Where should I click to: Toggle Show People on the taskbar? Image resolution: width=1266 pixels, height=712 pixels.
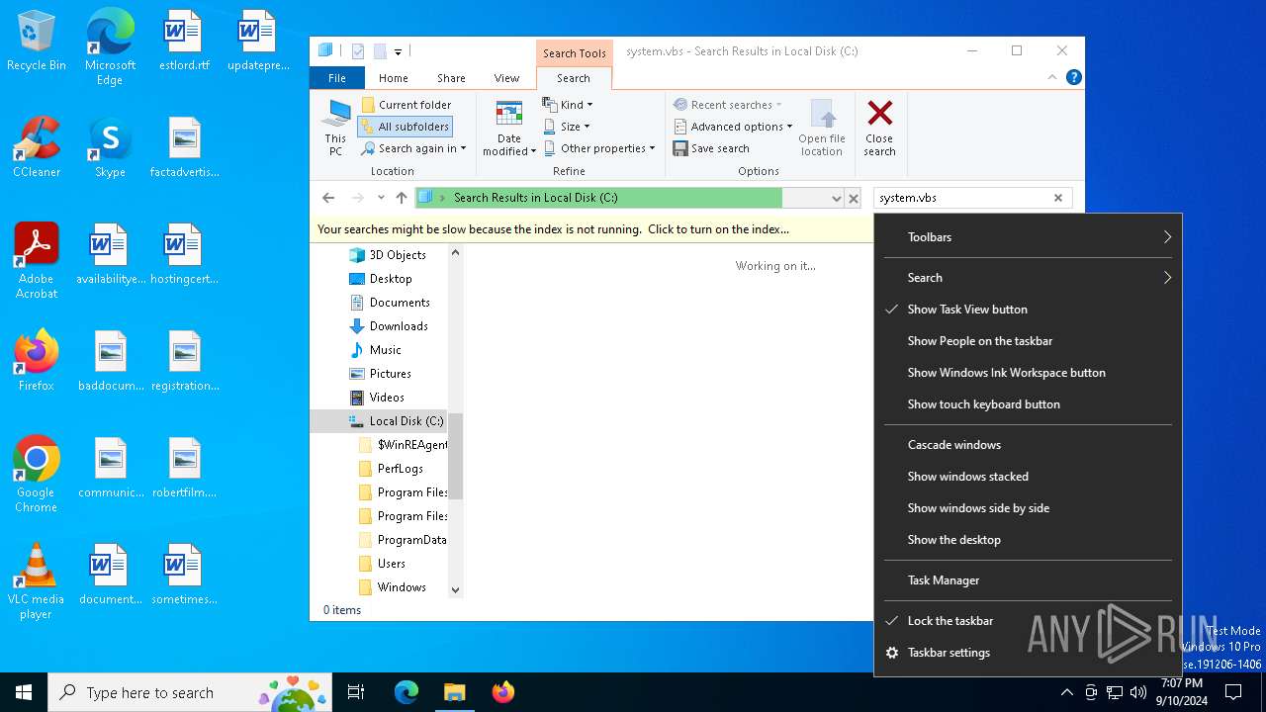[1028, 341]
